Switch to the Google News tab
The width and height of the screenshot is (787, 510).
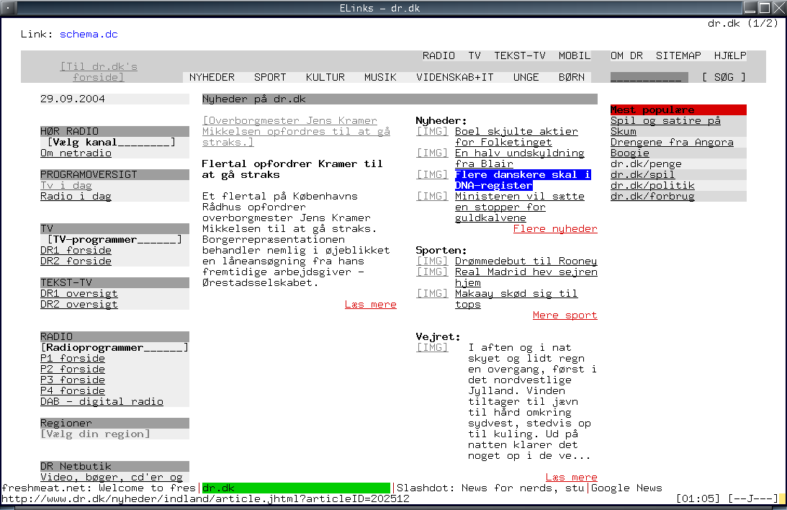[x=626, y=488]
